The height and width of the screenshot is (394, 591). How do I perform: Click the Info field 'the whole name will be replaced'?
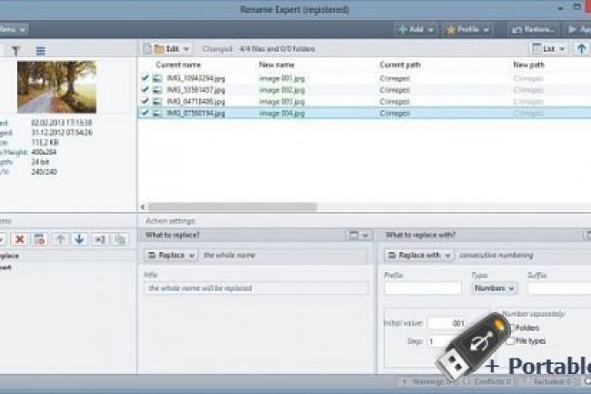coord(255,288)
